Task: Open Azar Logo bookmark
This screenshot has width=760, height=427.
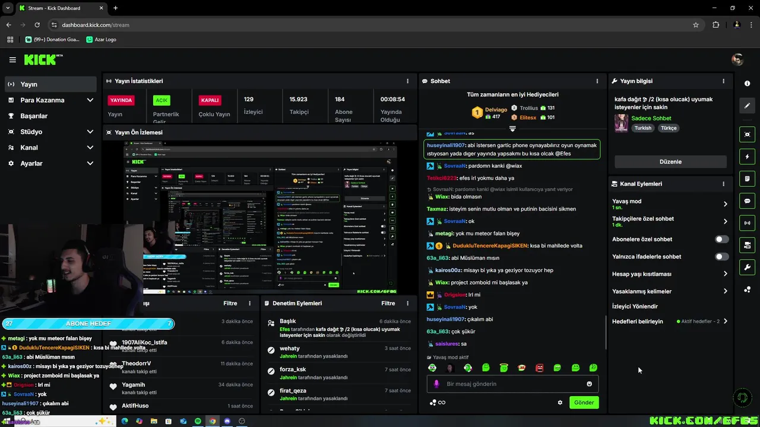Action: pos(101,39)
